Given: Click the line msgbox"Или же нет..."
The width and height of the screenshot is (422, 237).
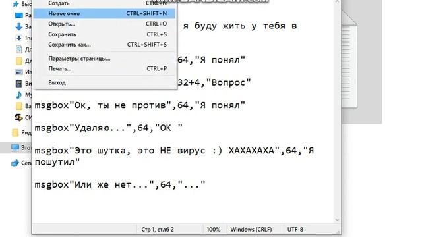Looking at the screenshot, I should coord(120,184).
